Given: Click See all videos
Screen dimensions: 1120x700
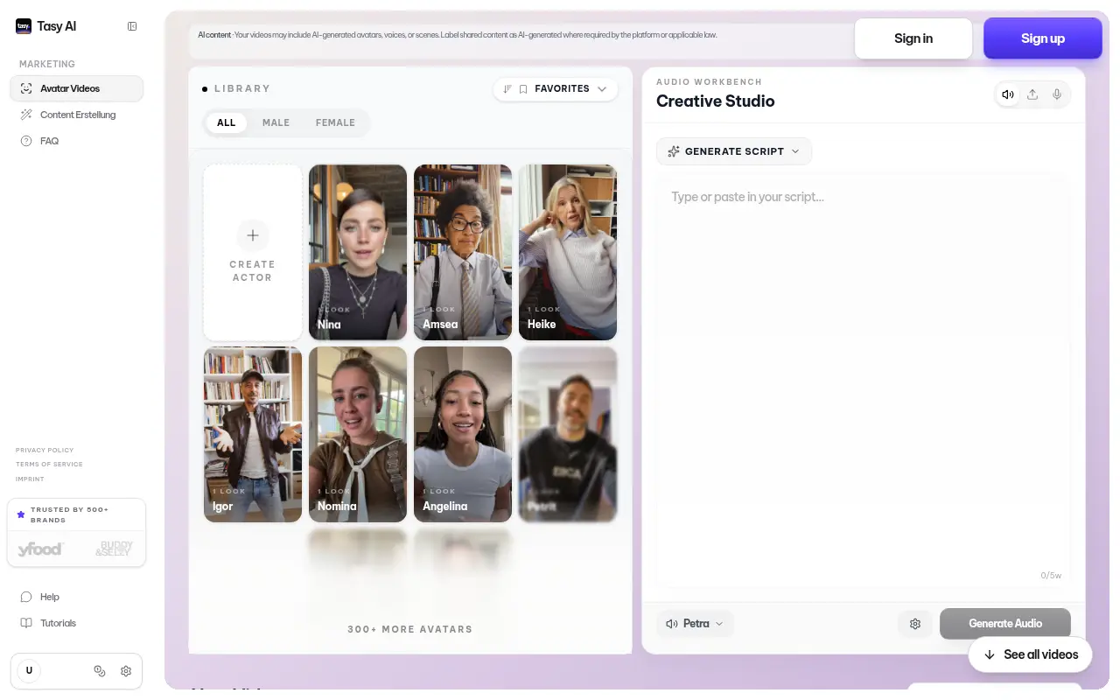Looking at the screenshot, I should pos(1031,654).
